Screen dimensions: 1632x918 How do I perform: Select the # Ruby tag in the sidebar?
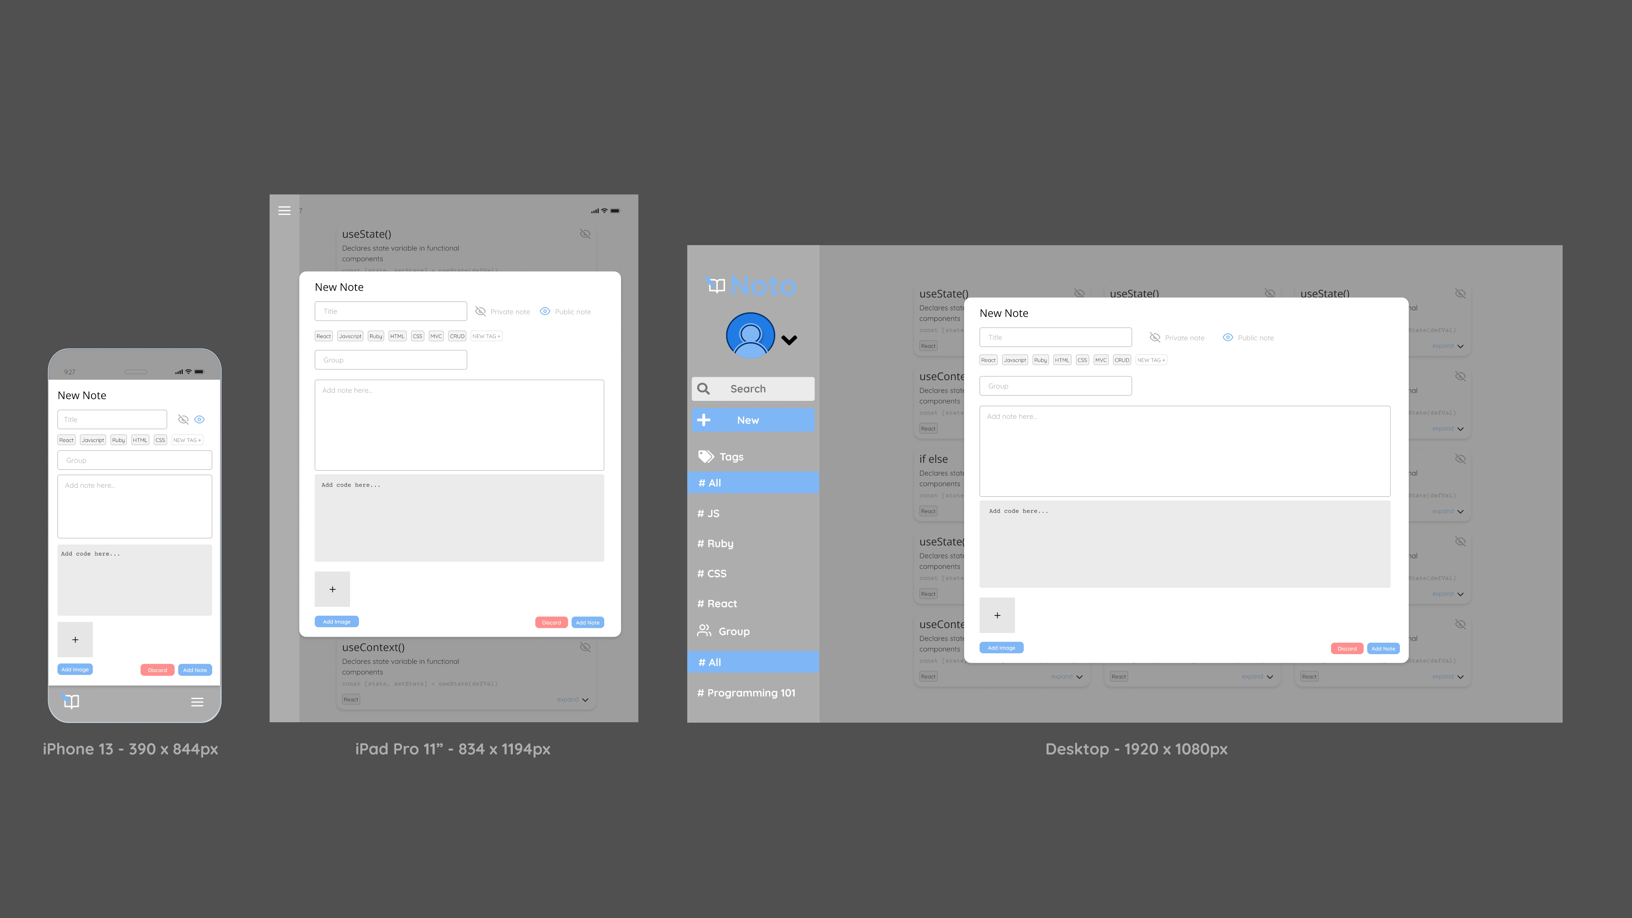click(x=715, y=543)
